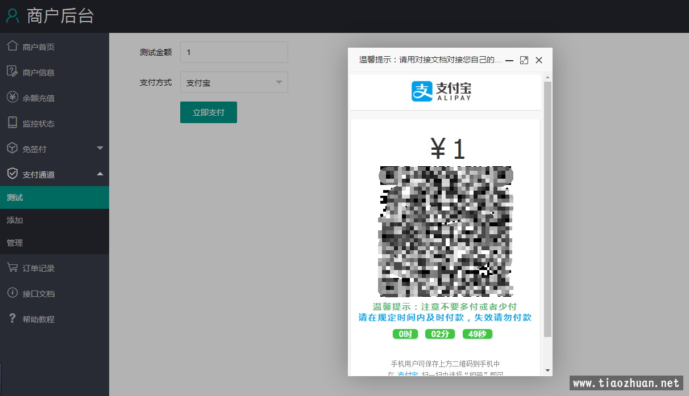Click the 商户信息 edit icon
The image size is (689, 396).
pos(12,71)
